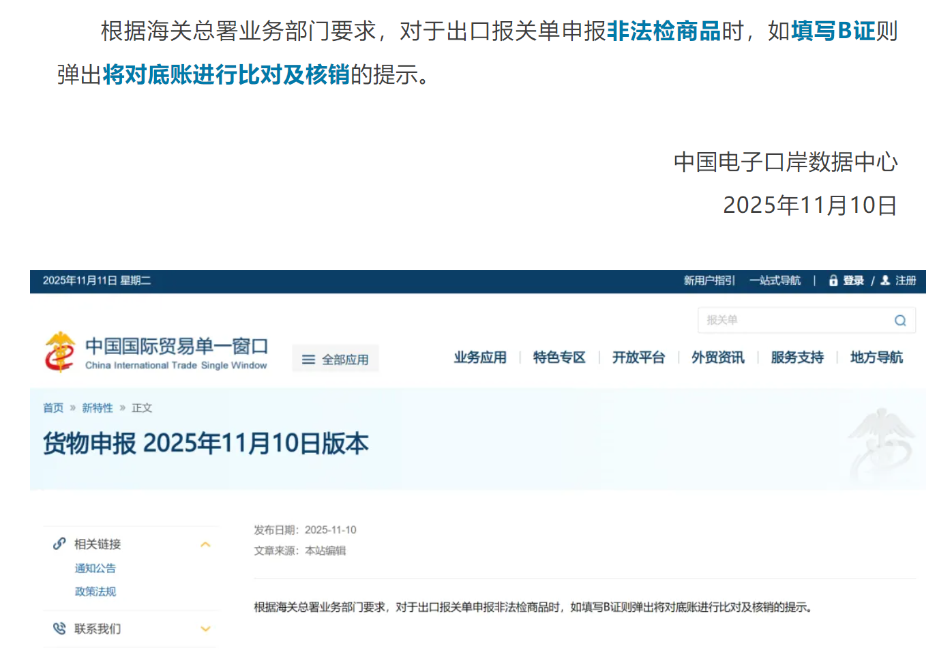The height and width of the screenshot is (672, 952).
Task: Open the 地方导航 menu
Action: 876,357
